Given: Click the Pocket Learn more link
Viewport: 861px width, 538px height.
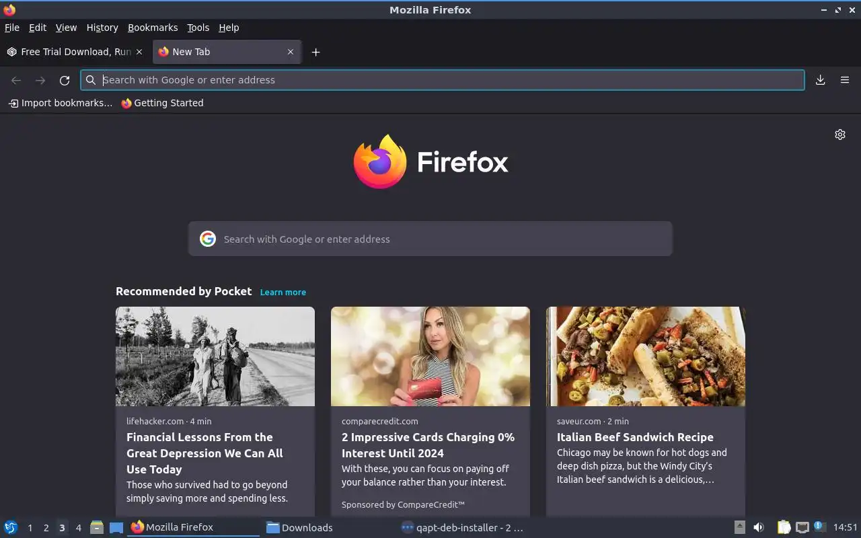Looking at the screenshot, I should click(x=283, y=292).
